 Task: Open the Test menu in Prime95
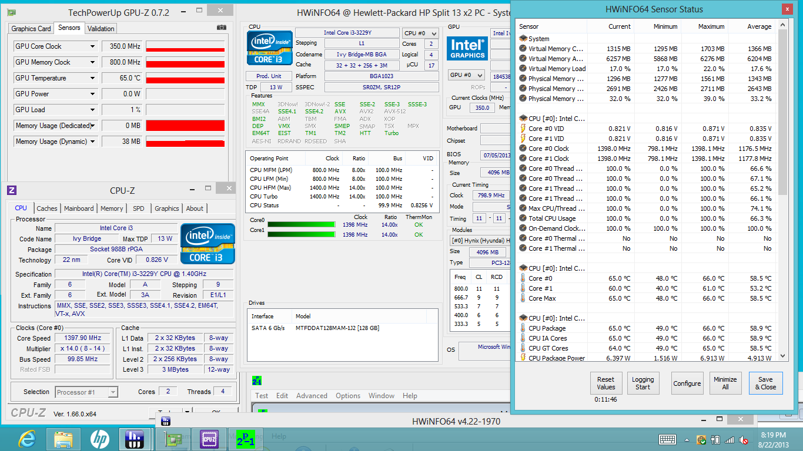click(262, 396)
